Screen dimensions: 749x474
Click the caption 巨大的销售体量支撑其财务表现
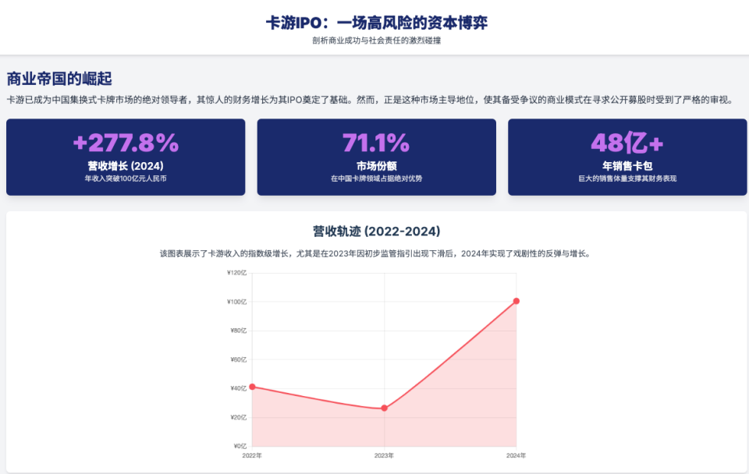click(627, 179)
